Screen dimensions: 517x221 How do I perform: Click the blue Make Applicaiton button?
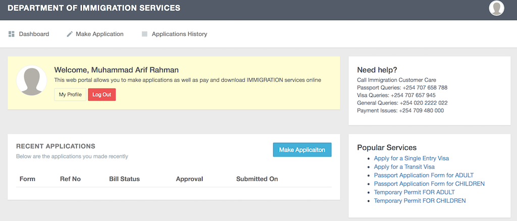(x=302, y=150)
